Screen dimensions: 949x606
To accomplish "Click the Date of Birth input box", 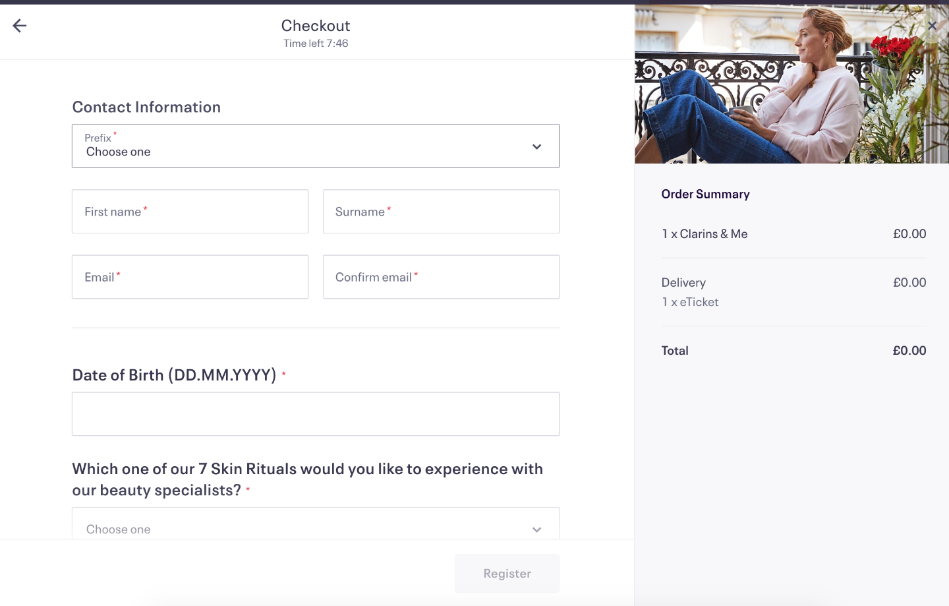I will 316,414.
